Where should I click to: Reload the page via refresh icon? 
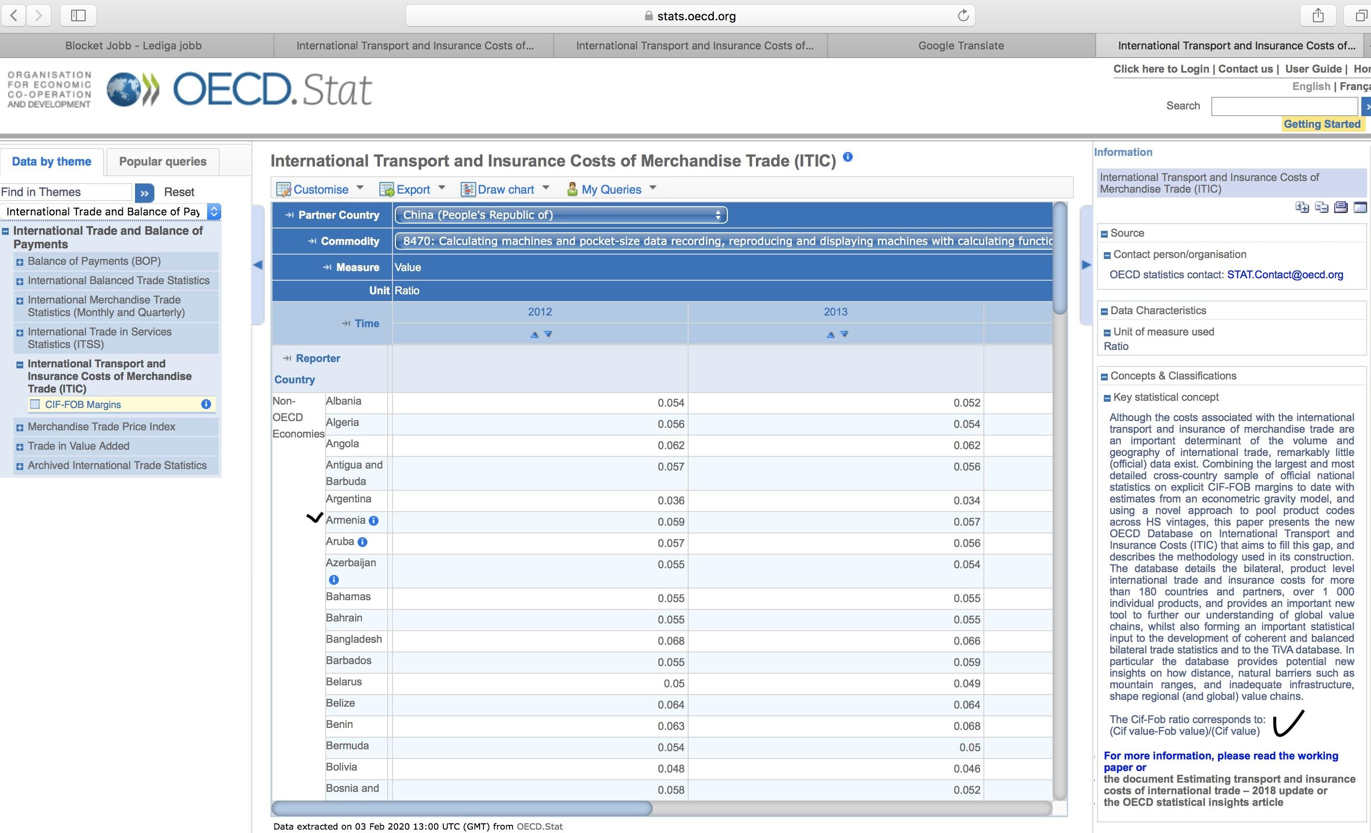(963, 15)
